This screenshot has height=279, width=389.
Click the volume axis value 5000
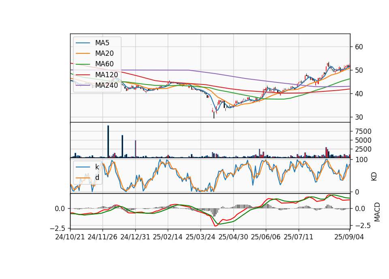[363, 140]
